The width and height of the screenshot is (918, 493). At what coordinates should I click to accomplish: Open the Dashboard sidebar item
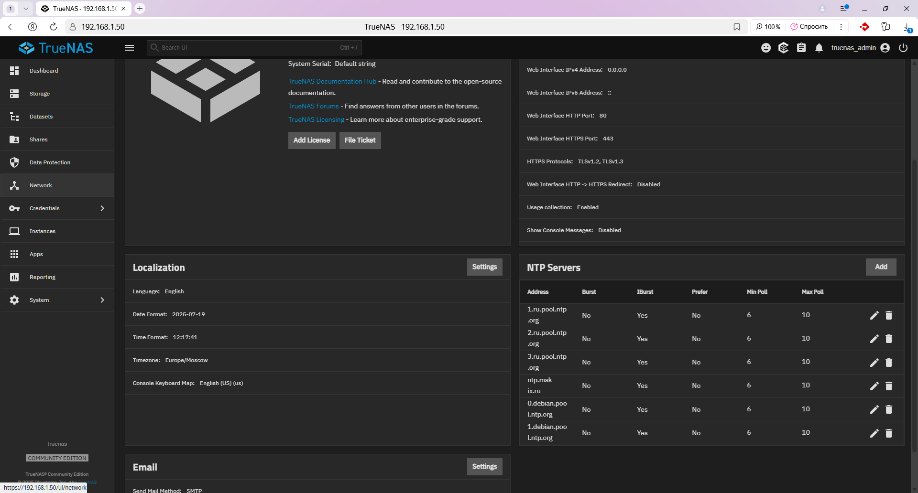pos(57,71)
